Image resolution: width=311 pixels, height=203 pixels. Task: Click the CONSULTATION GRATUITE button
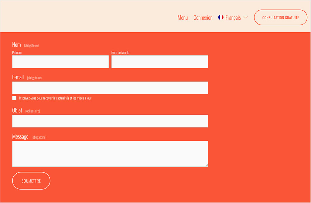[x=280, y=17]
